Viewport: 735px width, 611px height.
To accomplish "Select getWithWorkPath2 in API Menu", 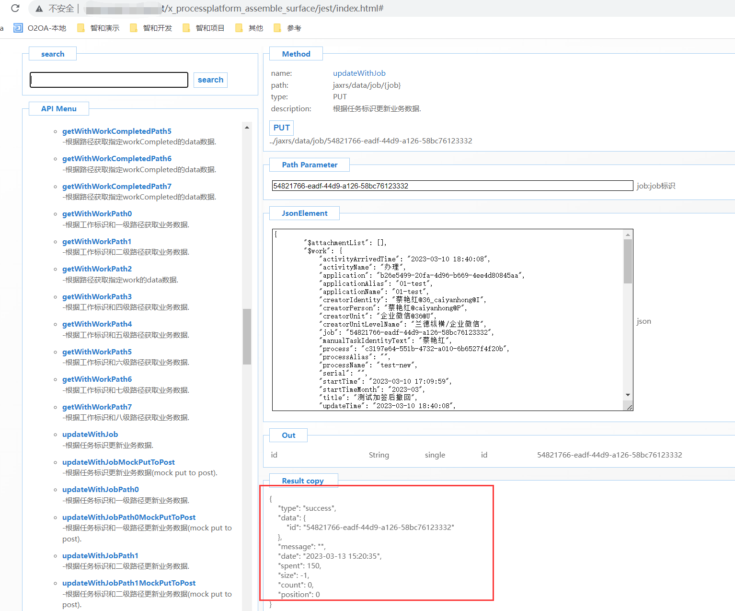I will pos(97,269).
